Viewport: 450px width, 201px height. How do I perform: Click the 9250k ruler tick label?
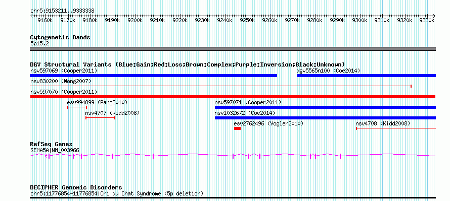click(247, 21)
